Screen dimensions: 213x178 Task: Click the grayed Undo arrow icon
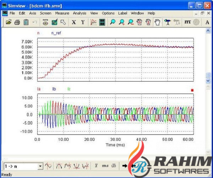point(35,22)
